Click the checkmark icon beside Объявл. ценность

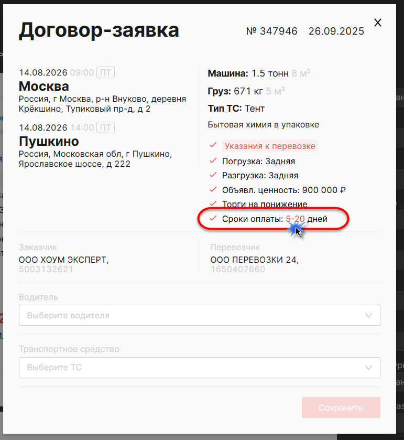point(213,189)
